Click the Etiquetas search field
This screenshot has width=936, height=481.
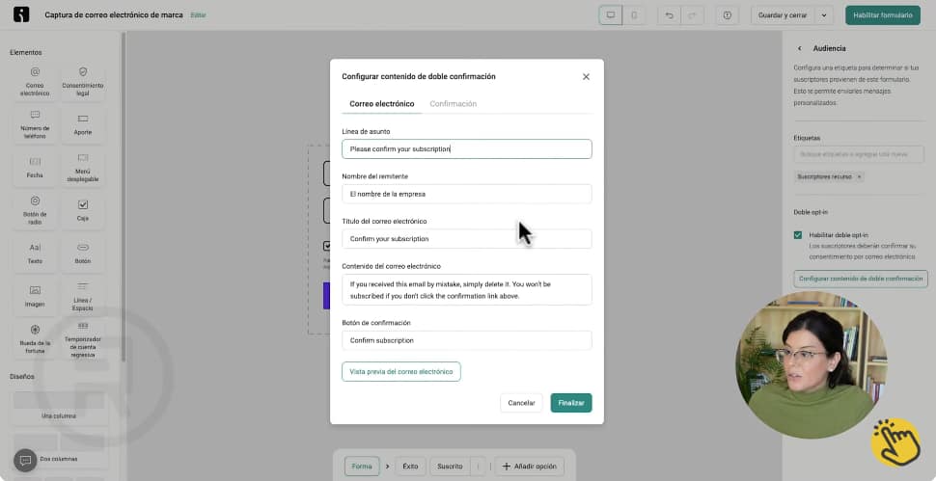(859, 154)
